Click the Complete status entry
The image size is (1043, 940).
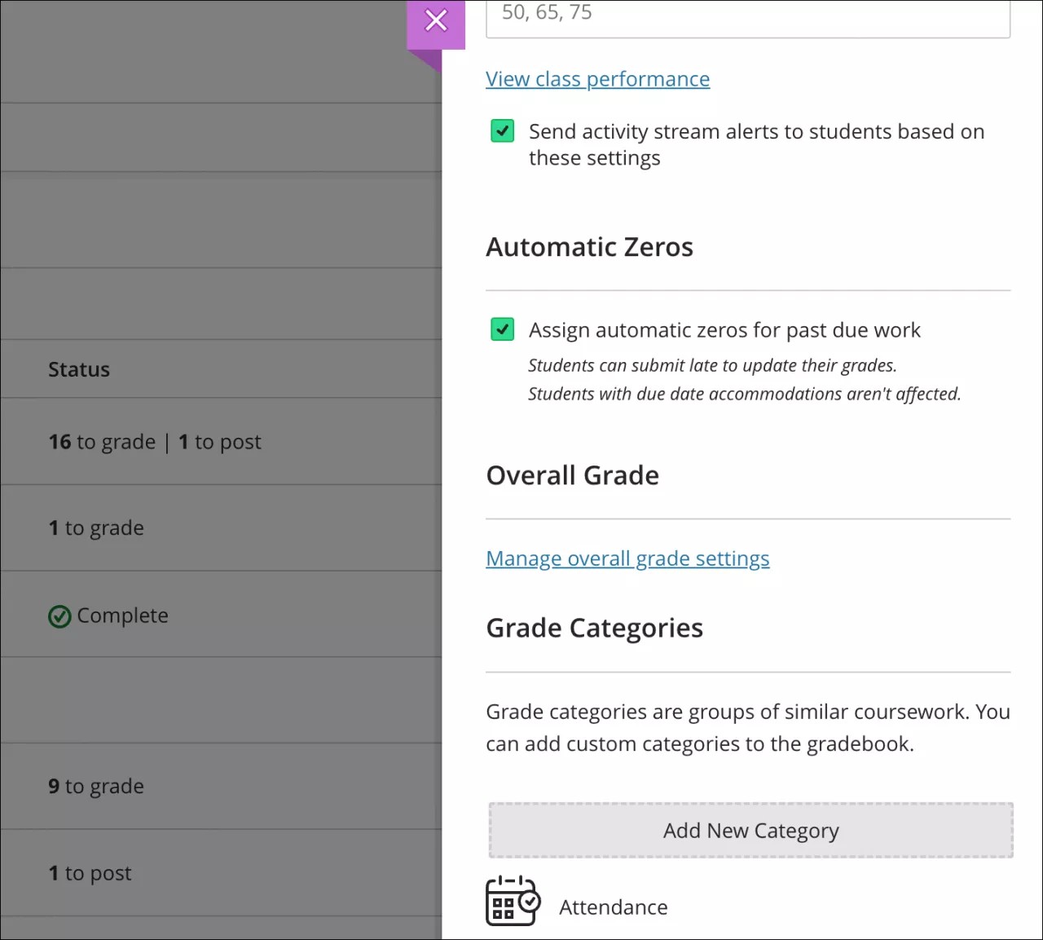(x=108, y=616)
